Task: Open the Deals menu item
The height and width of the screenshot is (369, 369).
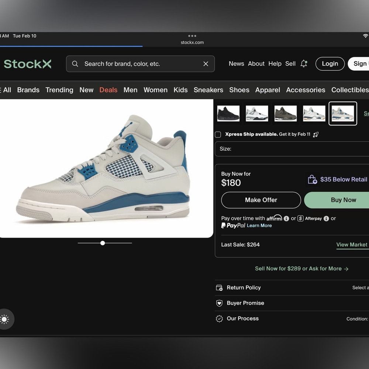Action: point(108,90)
